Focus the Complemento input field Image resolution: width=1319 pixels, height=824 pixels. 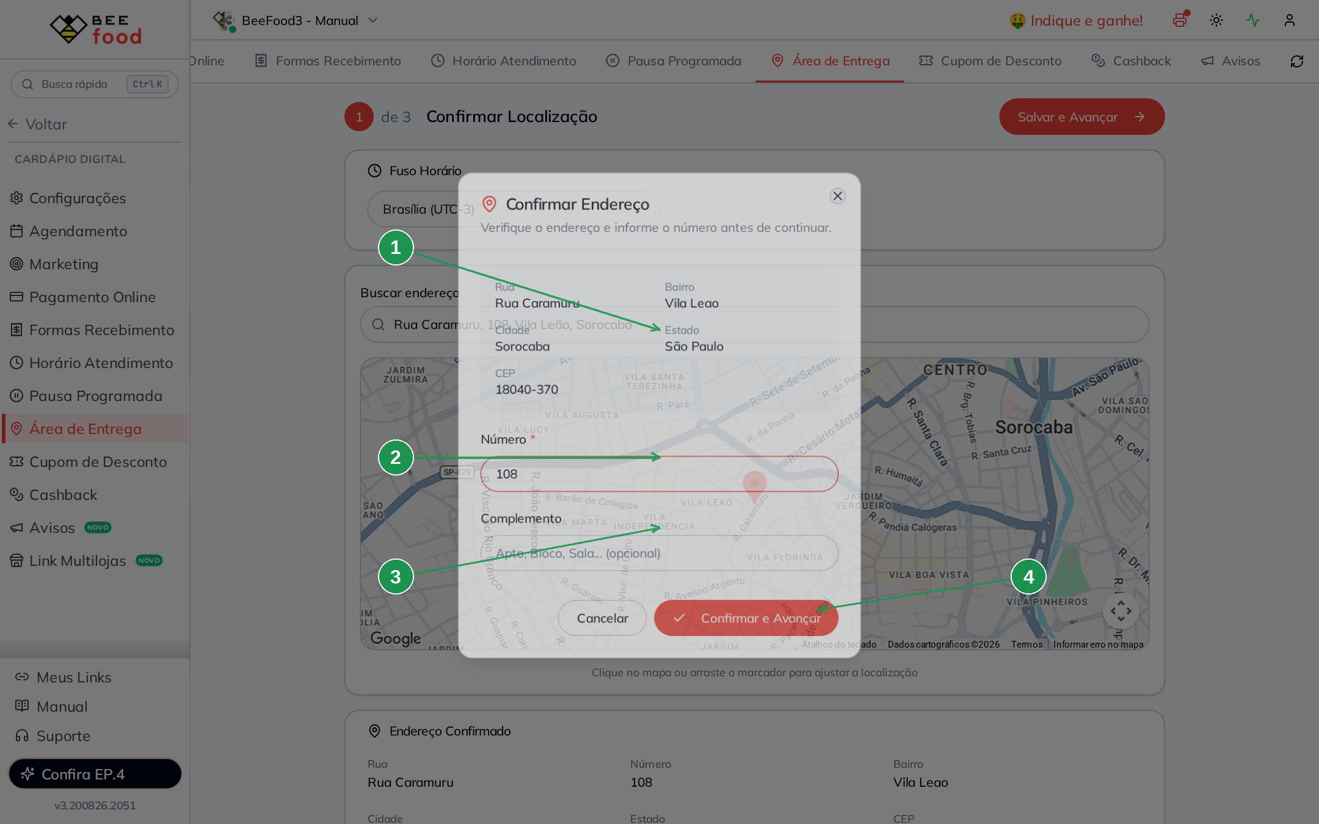659,554
